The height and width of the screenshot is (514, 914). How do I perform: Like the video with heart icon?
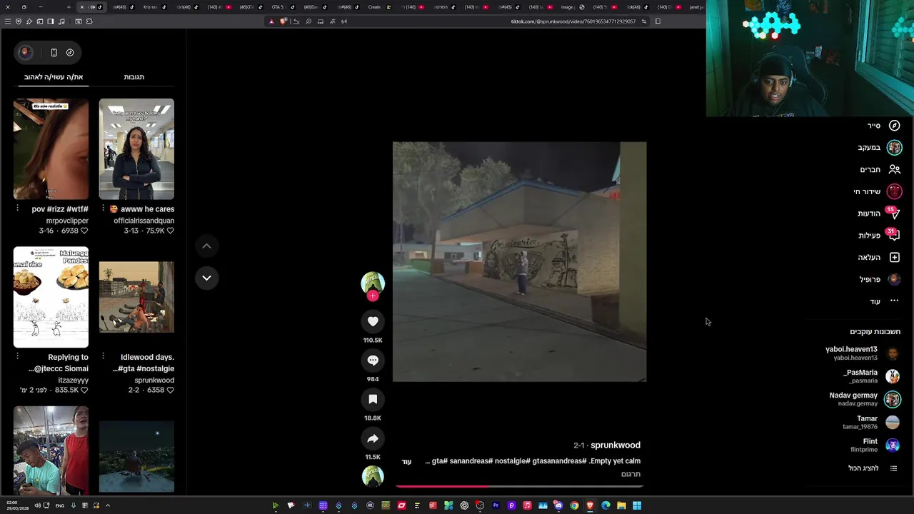click(x=373, y=322)
